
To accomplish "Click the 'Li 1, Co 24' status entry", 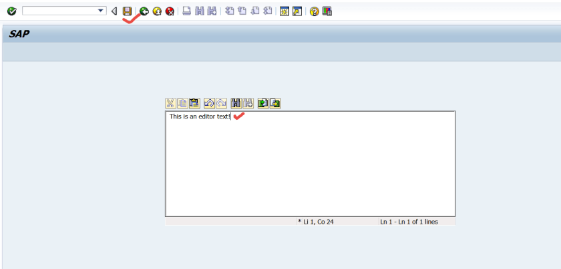I will pyautogui.click(x=319, y=222).
